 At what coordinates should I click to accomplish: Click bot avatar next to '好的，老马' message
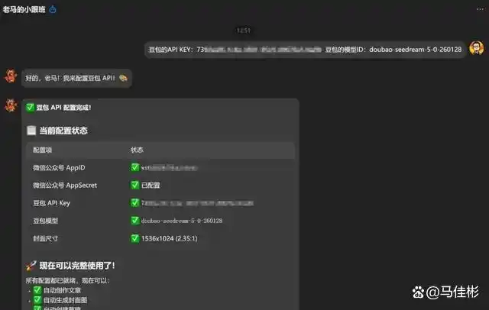coord(11,76)
